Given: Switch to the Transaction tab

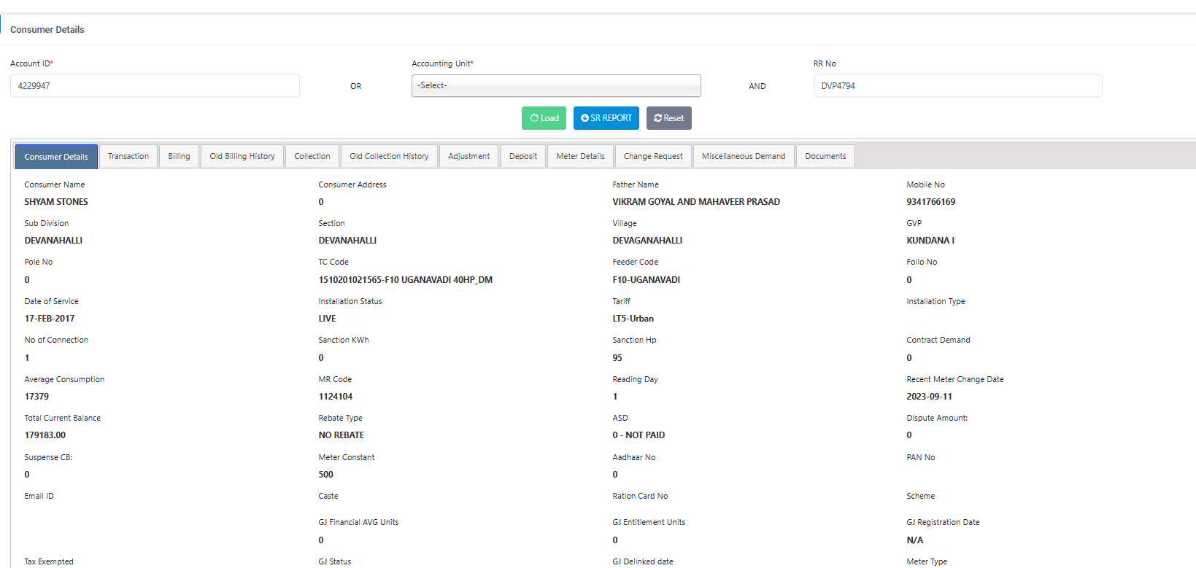Looking at the screenshot, I should click(x=128, y=156).
